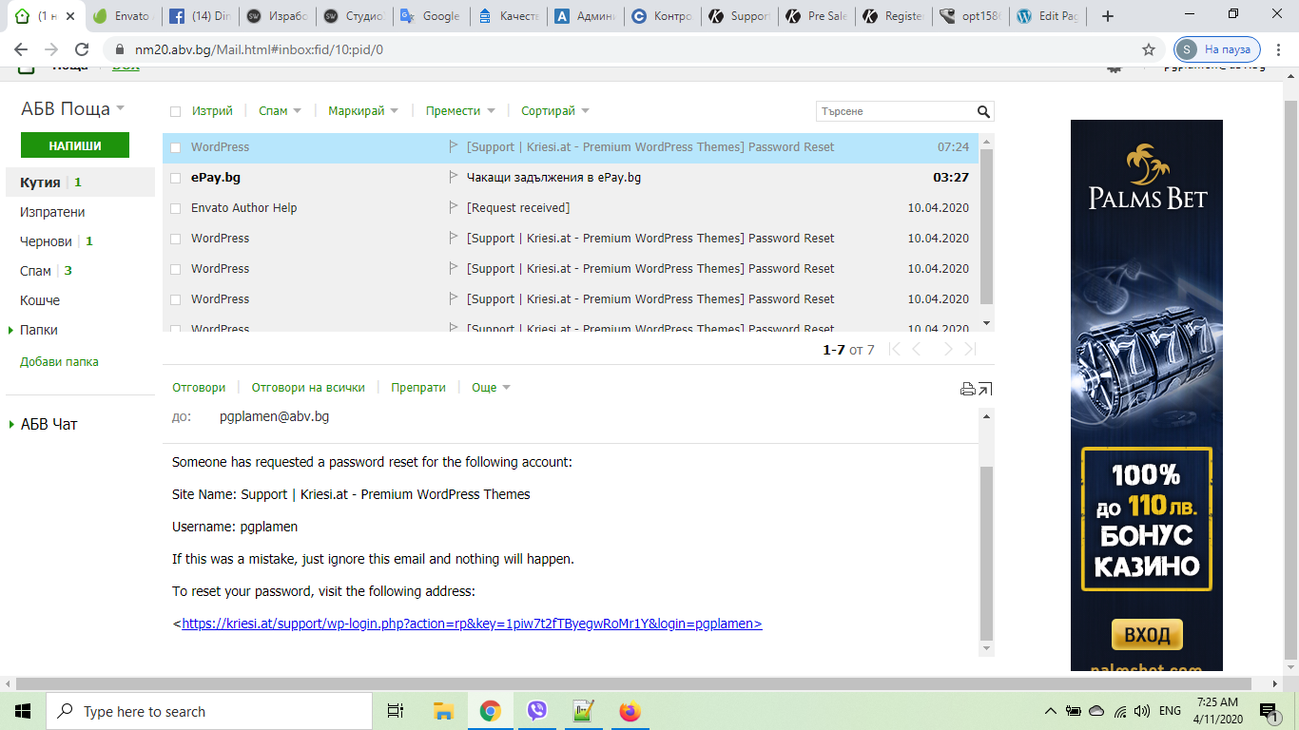Image resolution: width=1299 pixels, height=730 pixels.
Task: Show hidden tray icons chevron
Action: (x=1051, y=711)
